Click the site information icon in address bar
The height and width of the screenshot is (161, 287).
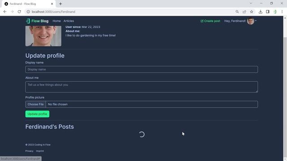(28, 12)
